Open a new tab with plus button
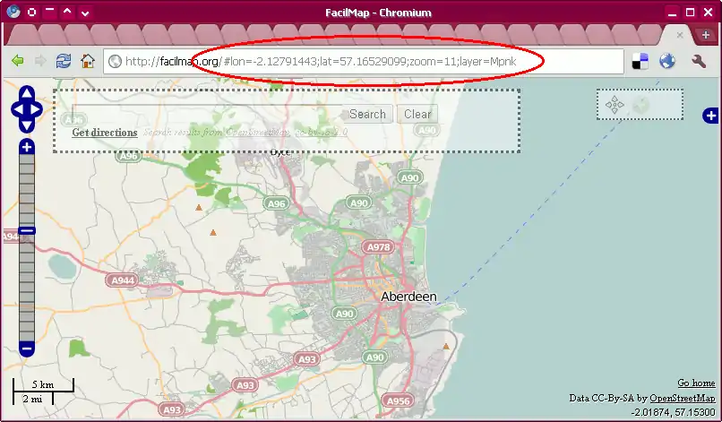This screenshot has height=422, width=722. (706, 34)
